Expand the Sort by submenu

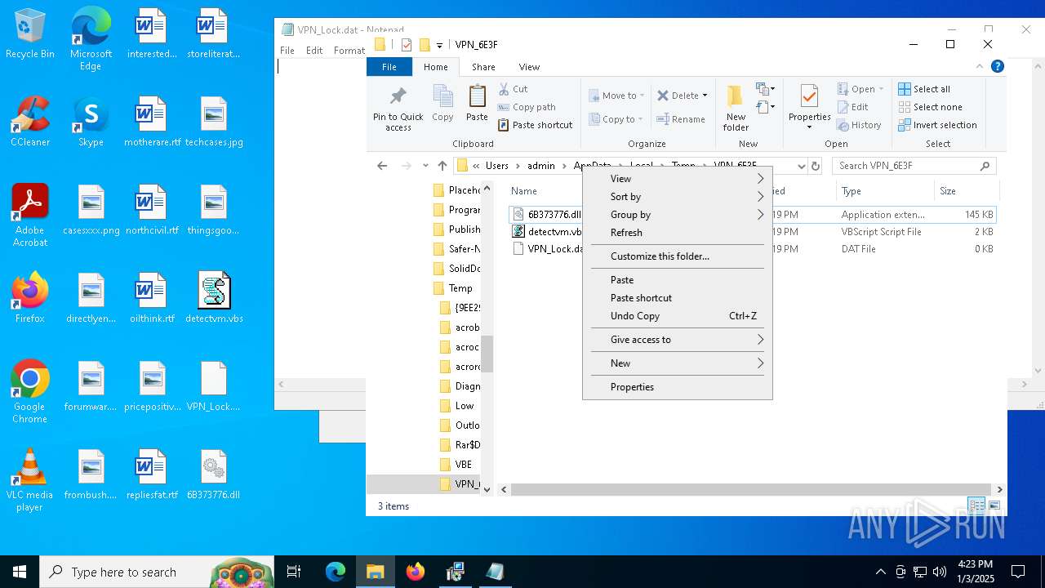(x=678, y=197)
